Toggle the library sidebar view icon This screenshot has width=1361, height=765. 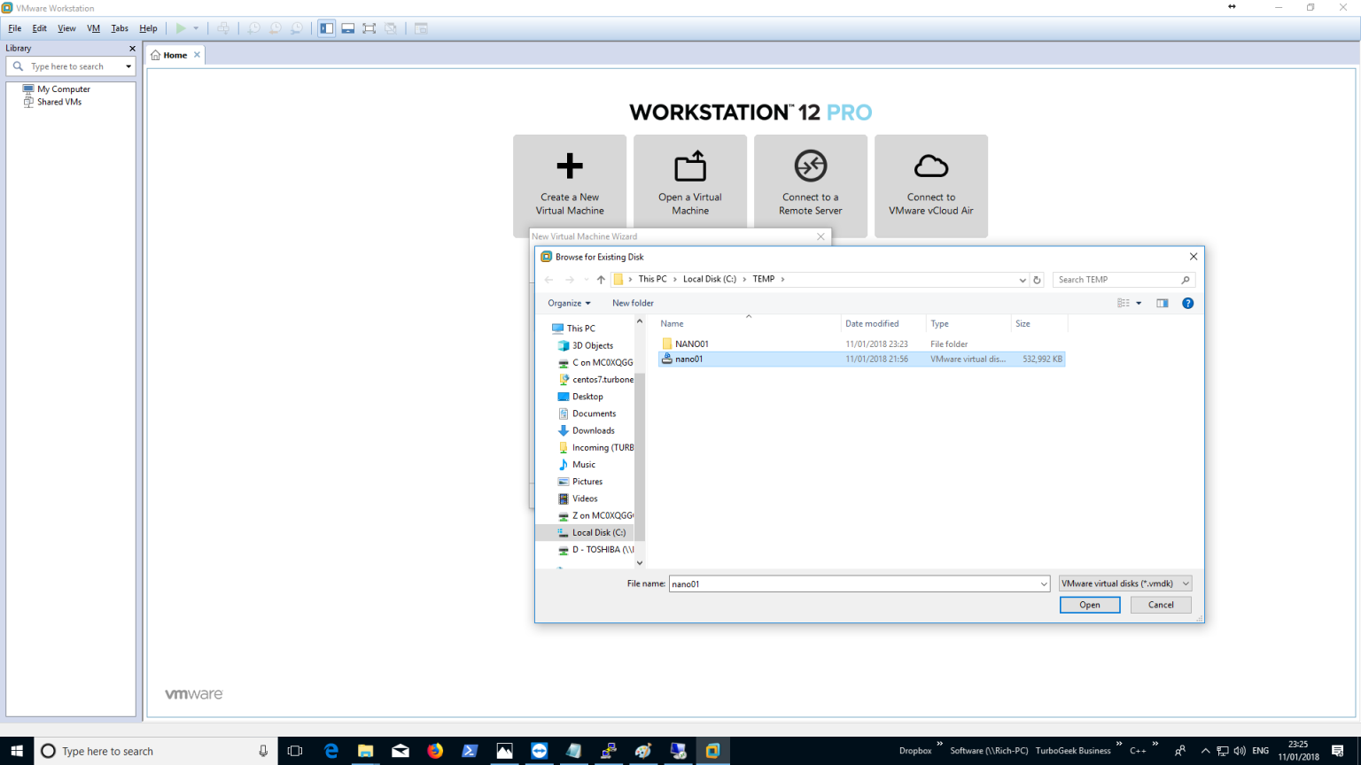click(327, 28)
